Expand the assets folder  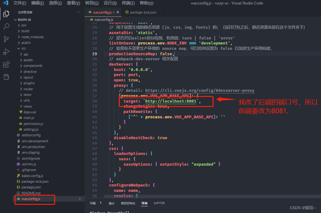pos(21,60)
